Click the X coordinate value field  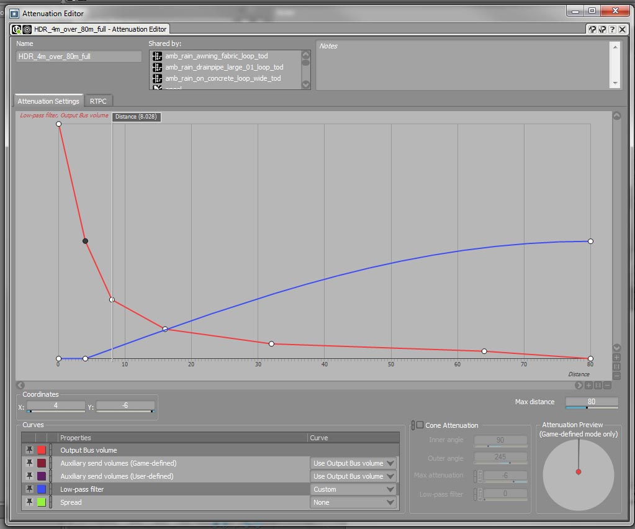click(56, 405)
